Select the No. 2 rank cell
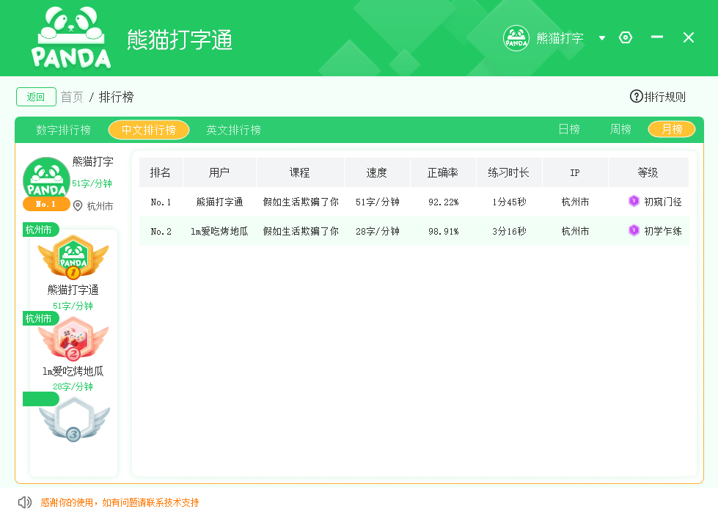Screen dimensions: 718x517 (161, 231)
